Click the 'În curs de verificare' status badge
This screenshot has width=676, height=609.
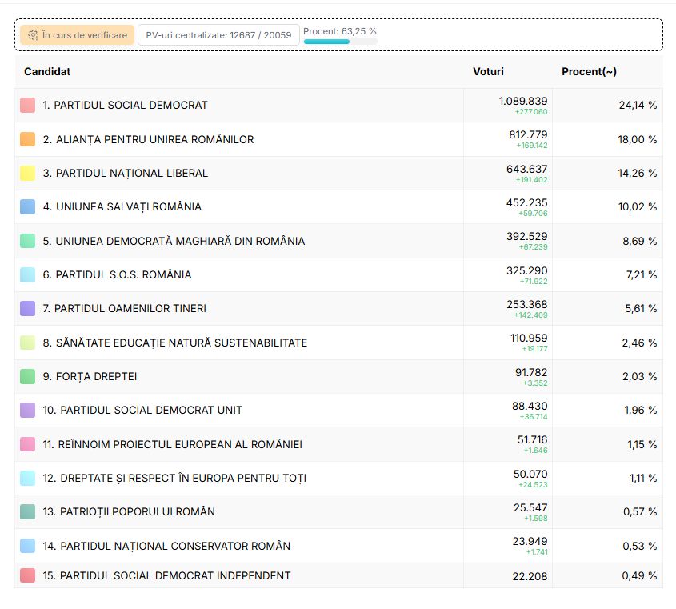pos(77,35)
